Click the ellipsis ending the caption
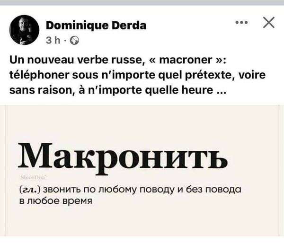The width and height of the screenshot is (284, 243). tap(220, 88)
